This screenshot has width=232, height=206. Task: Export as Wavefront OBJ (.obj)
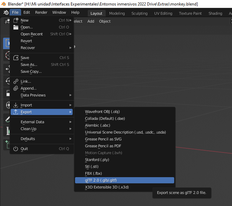pyautogui.click(x=125, y=112)
